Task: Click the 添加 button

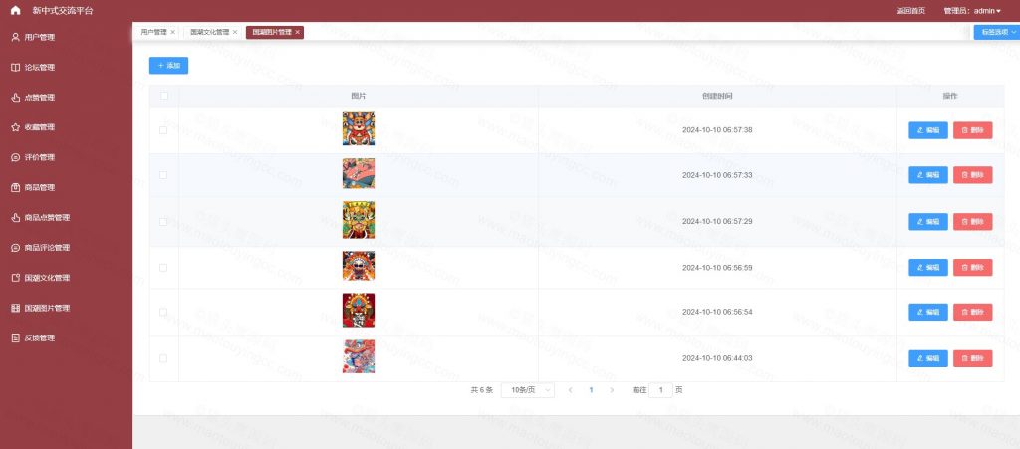Action: coord(168,66)
